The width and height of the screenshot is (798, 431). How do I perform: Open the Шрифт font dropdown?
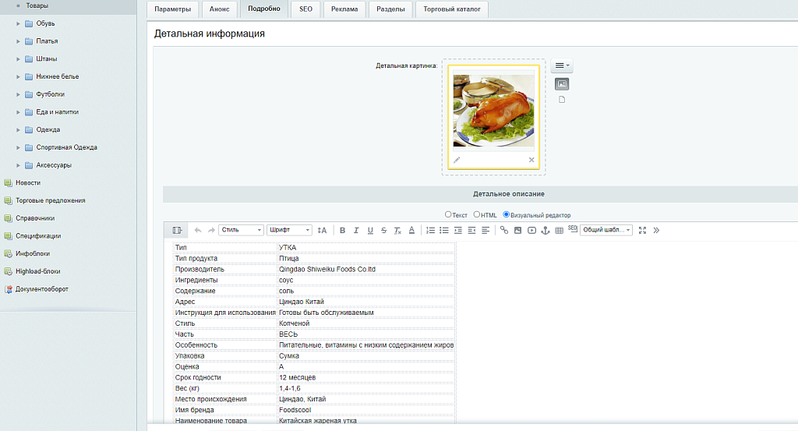(289, 230)
